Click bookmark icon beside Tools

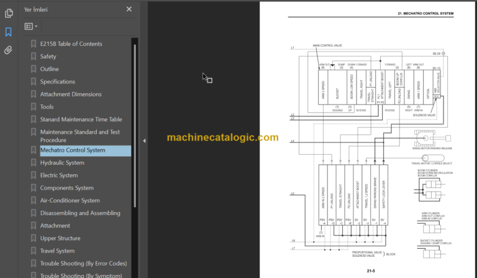pos(34,107)
